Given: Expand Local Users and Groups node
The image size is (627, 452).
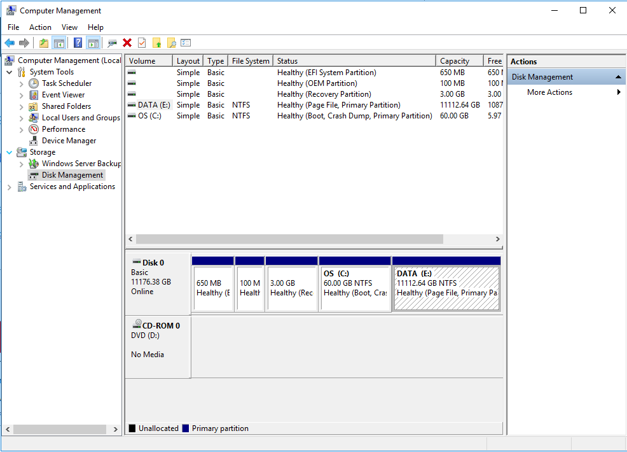Looking at the screenshot, I should coord(21,118).
